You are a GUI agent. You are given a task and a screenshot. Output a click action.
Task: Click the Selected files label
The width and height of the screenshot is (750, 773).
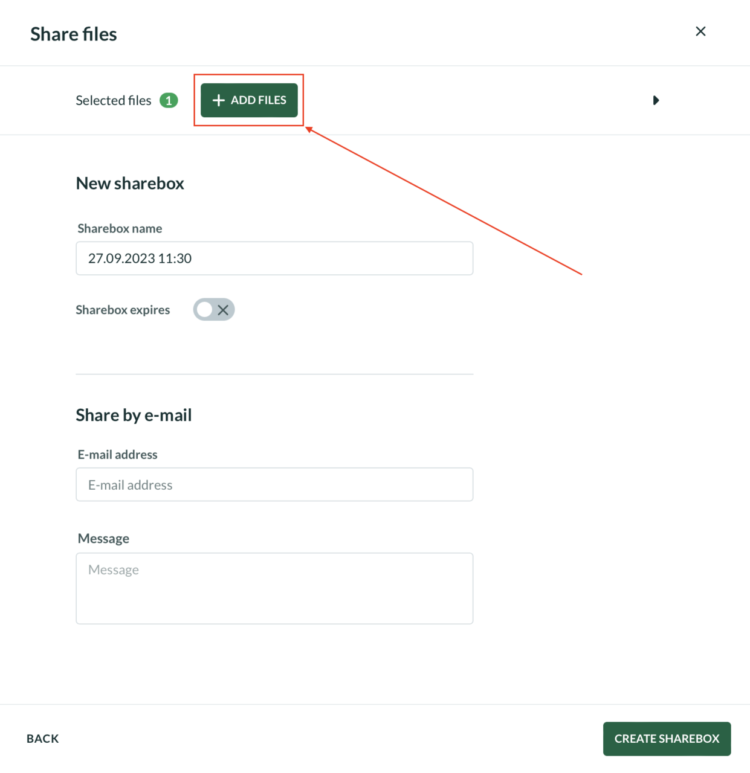click(113, 100)
